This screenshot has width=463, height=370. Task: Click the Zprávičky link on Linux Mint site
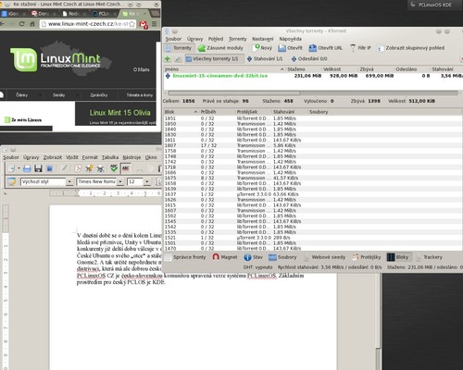[x=99, y=95]
